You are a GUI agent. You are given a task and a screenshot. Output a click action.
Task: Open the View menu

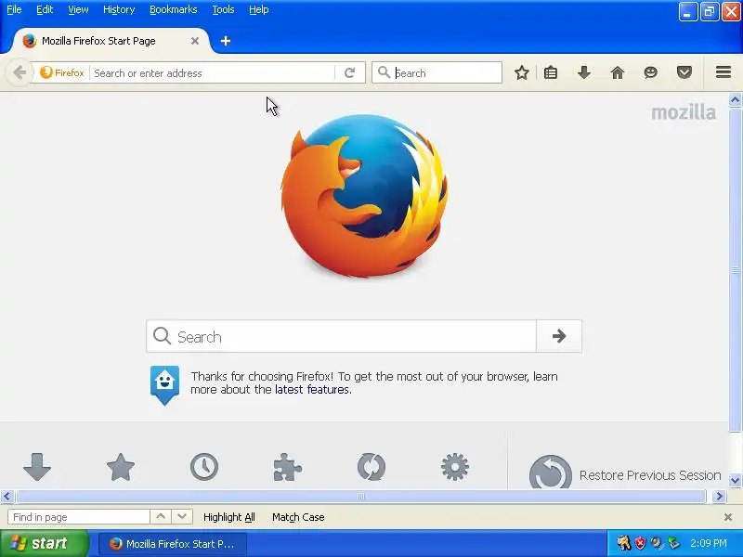[78, 9]
